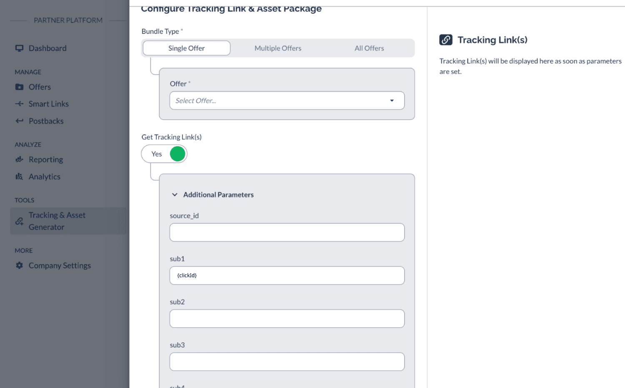Toggle the Get Tracking Link(s) Yes switch
625x388 pixels.
[x=164, y=154]
